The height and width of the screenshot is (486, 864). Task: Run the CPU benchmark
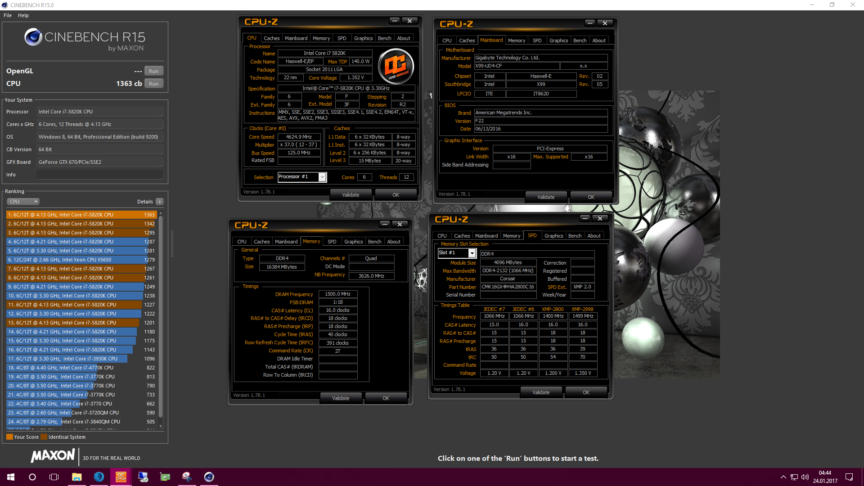[153, 84]
